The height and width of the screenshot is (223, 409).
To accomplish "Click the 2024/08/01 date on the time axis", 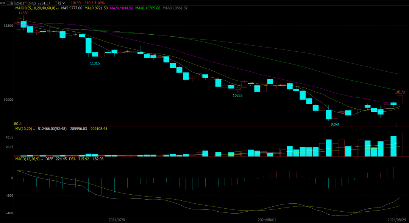I will tap(267, 219).
